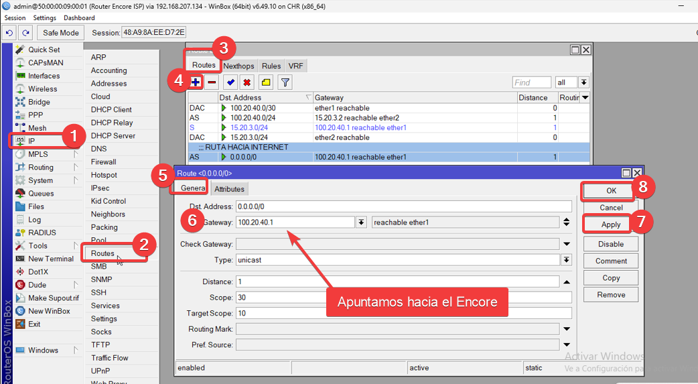Open the filter funnel icon
Viewport: 698px width, 384px height.
pyautogui.click(x=285, y=82)
